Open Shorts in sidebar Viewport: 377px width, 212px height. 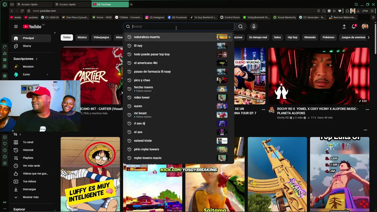coord(32,46)
